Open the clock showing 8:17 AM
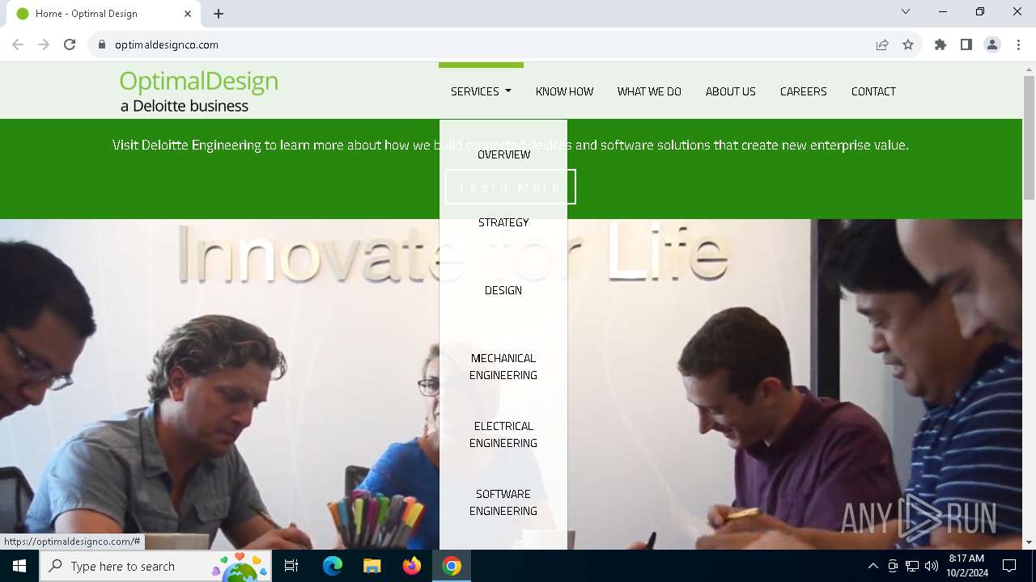The image size is (1036, 582). coord(966,566)
